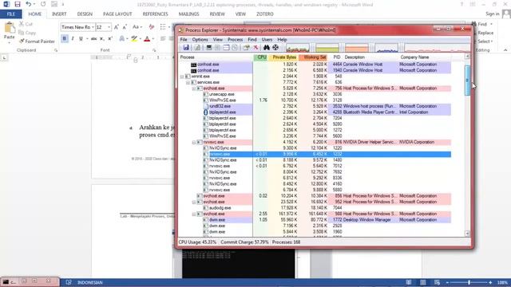This screenshot has width=511, height=287.
Task: Click Align Left icon in Word ribbon
Action: [x=163, y=39]
